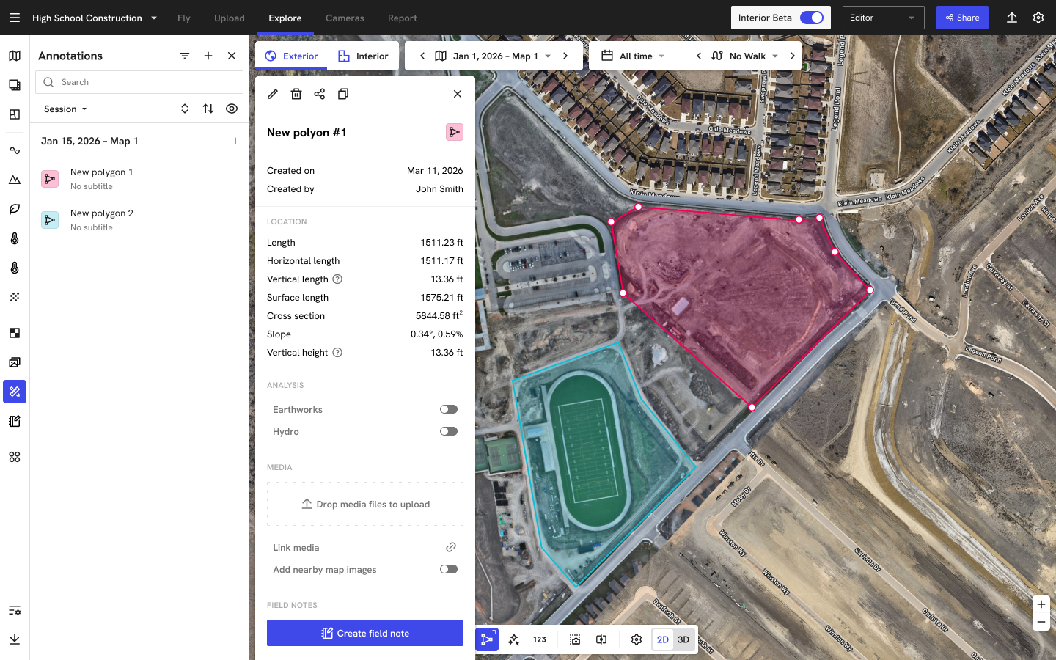This screenshot has width=1056, height=660.
Task: Click the annotations Search field
Action: pyautogui.click(x=139, y=82)
